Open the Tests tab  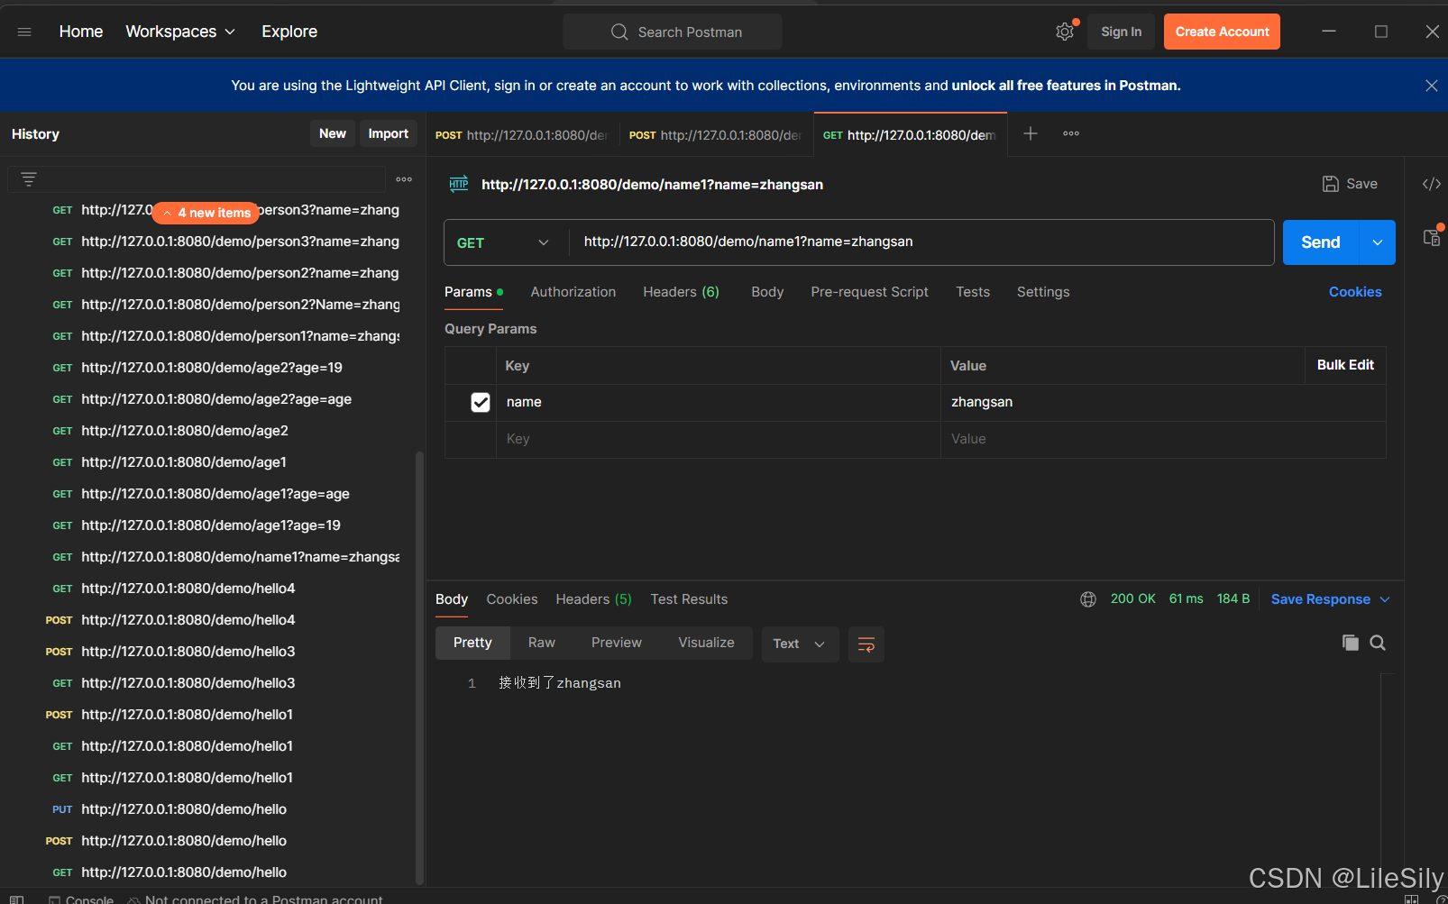click(x=973, y=292)
